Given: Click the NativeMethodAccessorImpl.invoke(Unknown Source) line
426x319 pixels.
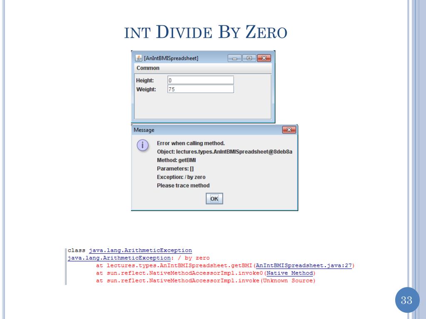Looking at the screenshot, I should pyautogui.click(x=206, y=281).
